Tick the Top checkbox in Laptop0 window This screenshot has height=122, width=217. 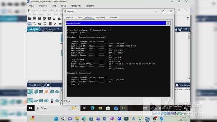[x=65, y=101]
